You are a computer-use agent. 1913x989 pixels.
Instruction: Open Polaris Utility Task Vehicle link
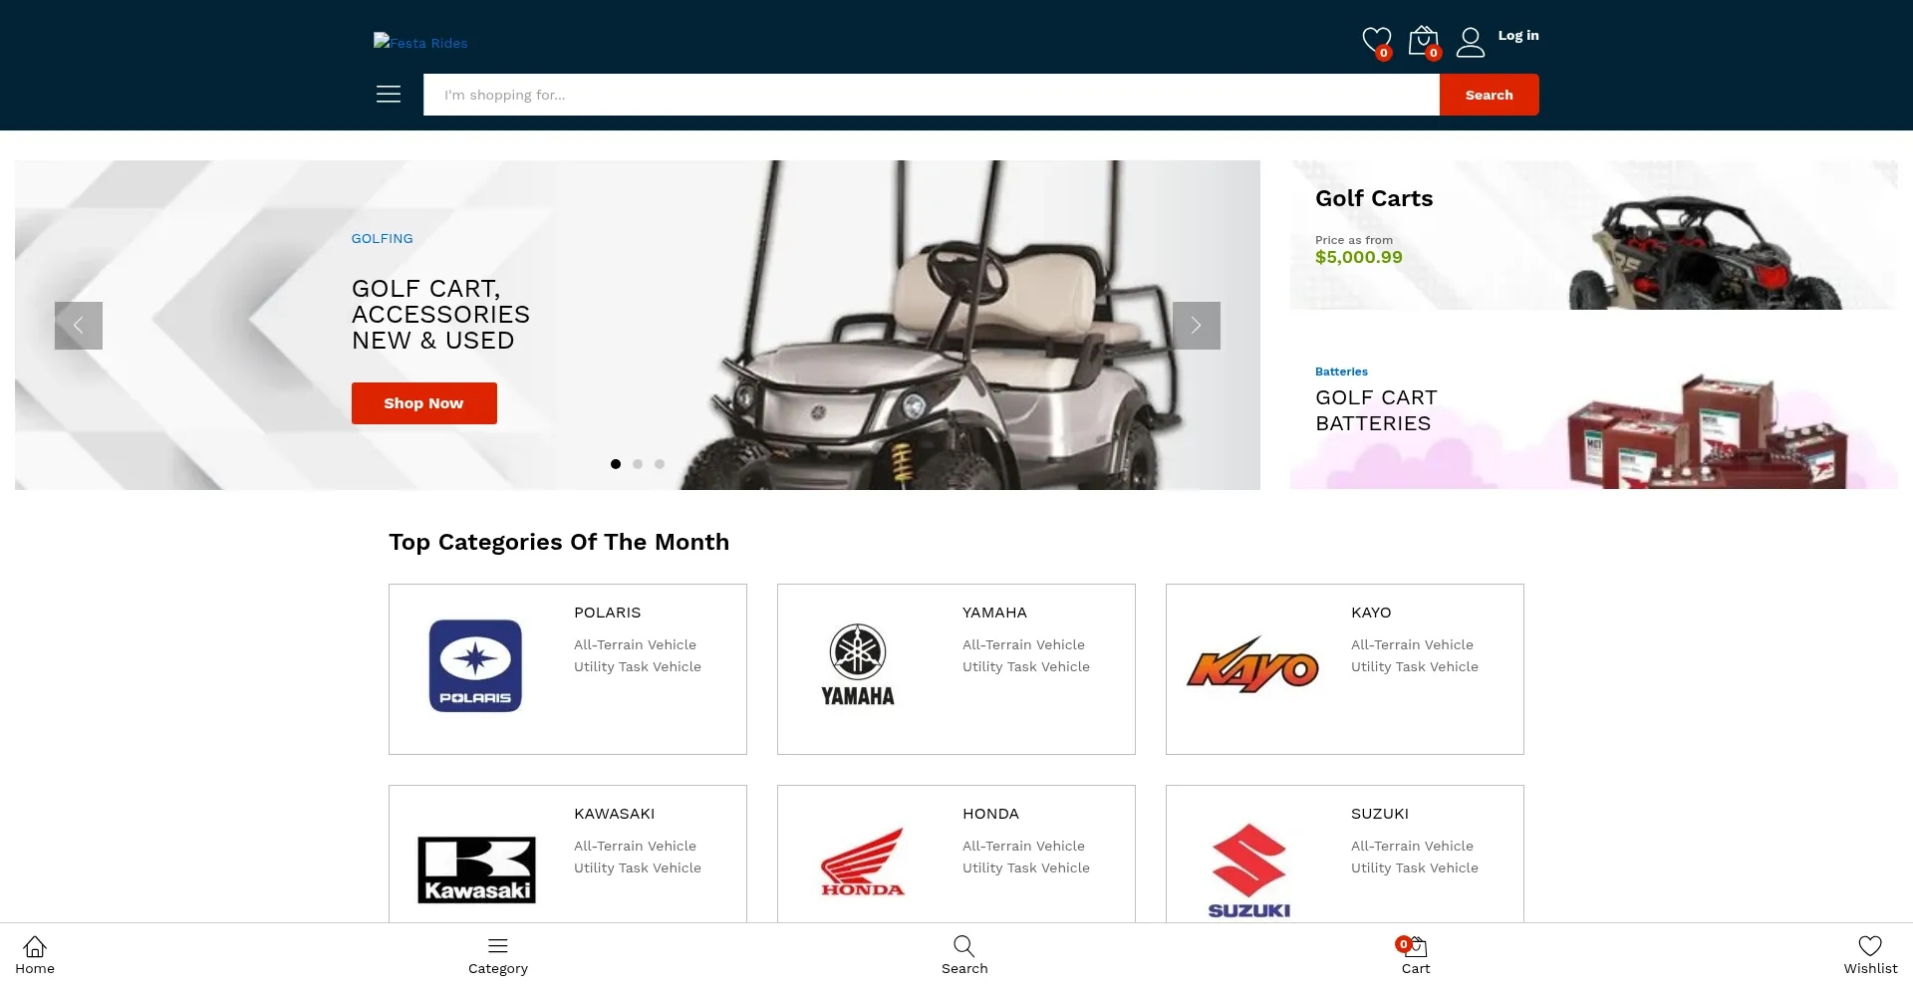pyautogui.click(x=638, y=666)
